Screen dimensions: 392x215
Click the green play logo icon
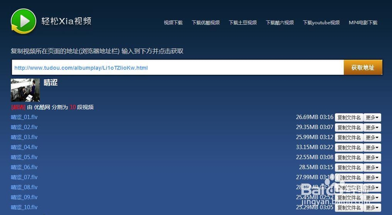click(x=24, y=21)
